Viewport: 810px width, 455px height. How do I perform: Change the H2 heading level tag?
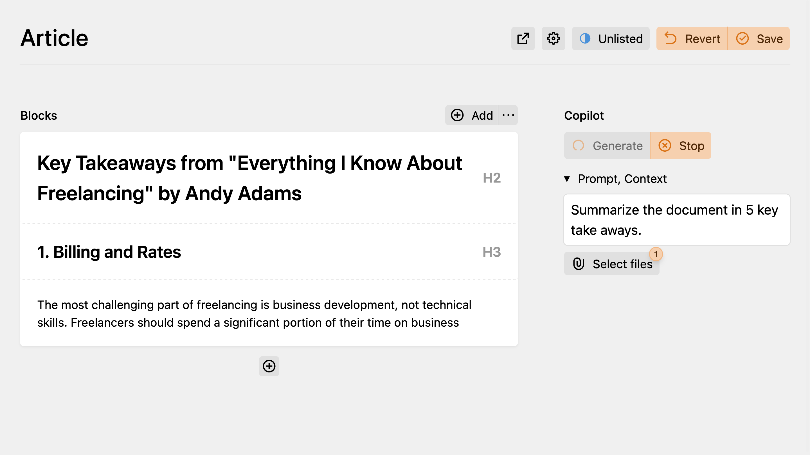point(492,178)
